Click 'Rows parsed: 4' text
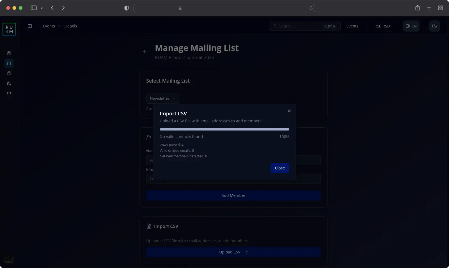Screen dimensions: 449x268 171,145
